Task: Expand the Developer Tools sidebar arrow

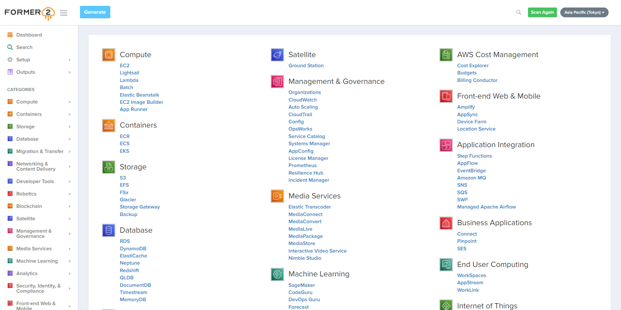Action: [70, 181]
